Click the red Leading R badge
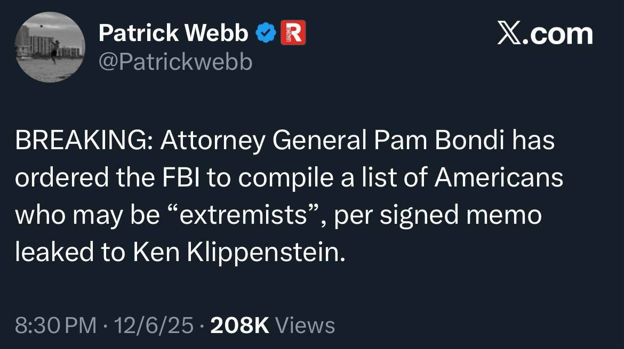This screenshot has width=624, height=349. pos(293,33)
